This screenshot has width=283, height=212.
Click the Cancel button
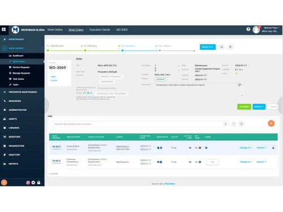click(x=273, y=107)
